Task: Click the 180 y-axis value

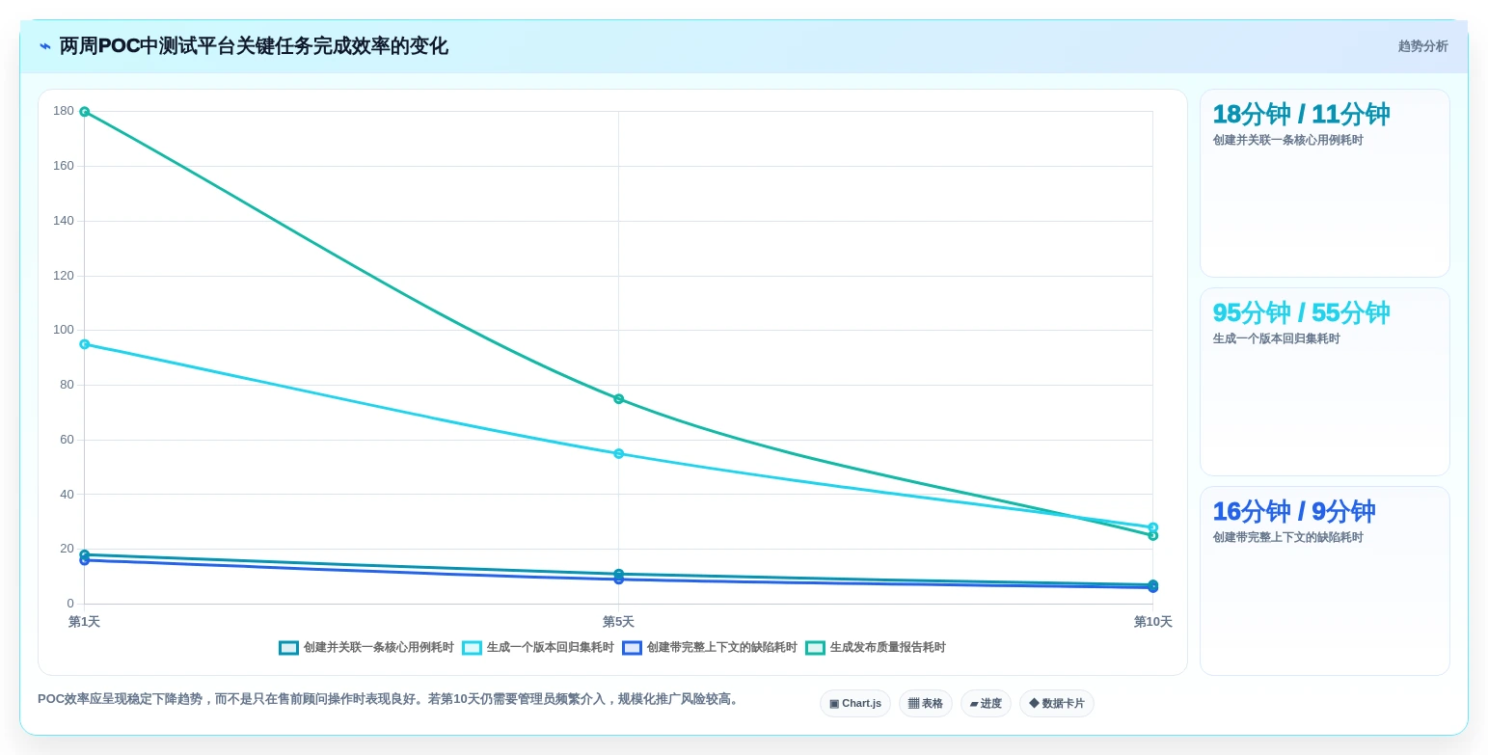Action: click(64, 111)
